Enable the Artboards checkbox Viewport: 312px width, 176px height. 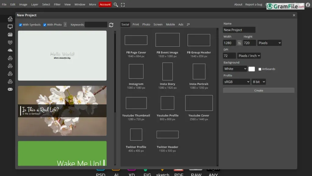[x=260, y=69]
